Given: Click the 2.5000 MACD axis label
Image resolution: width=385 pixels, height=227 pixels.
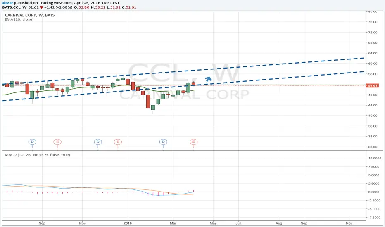Looking at the screenshot, I should pyautogui.click(x=374, y=184).
